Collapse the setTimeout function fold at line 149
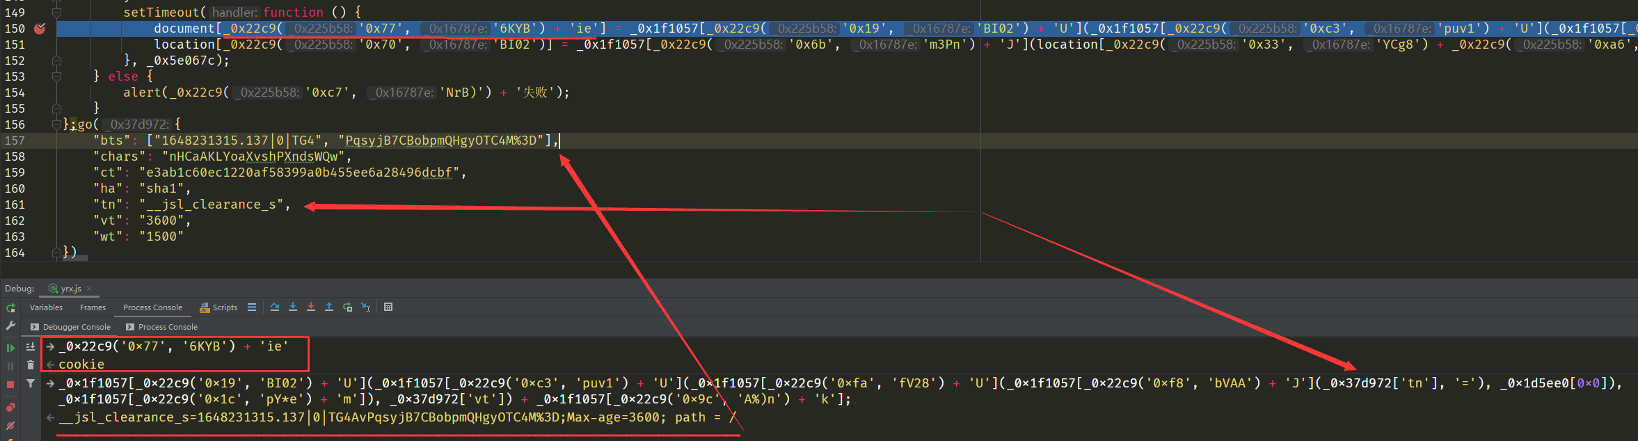This screenshot has height=441, width=1638. pos(57,13)
